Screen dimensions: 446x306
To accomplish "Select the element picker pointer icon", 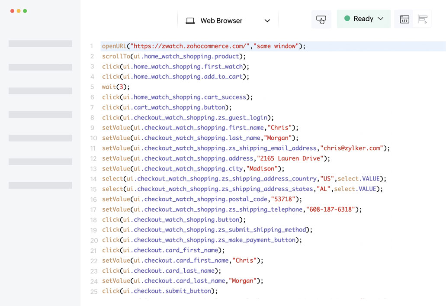I will coord(321,19).
